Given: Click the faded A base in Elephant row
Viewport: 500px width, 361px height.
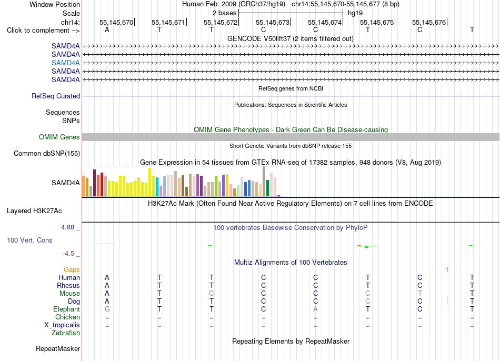Looking at the screenshot, I should pos(315,309).
